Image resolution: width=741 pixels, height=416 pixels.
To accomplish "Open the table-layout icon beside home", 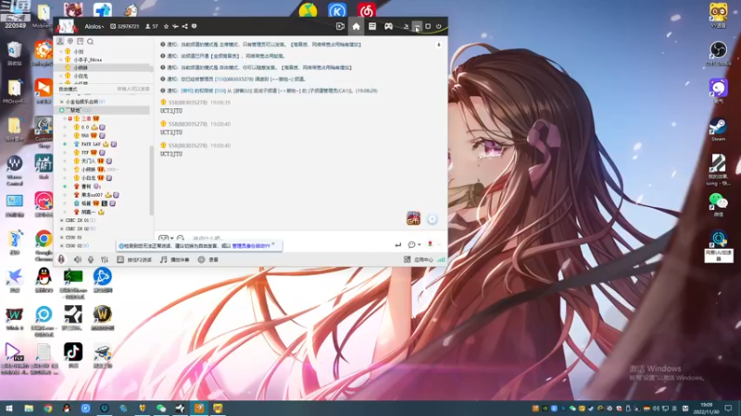I will click(372, 27).
